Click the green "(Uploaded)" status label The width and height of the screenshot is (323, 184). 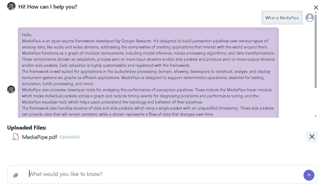tap(70, 137)
